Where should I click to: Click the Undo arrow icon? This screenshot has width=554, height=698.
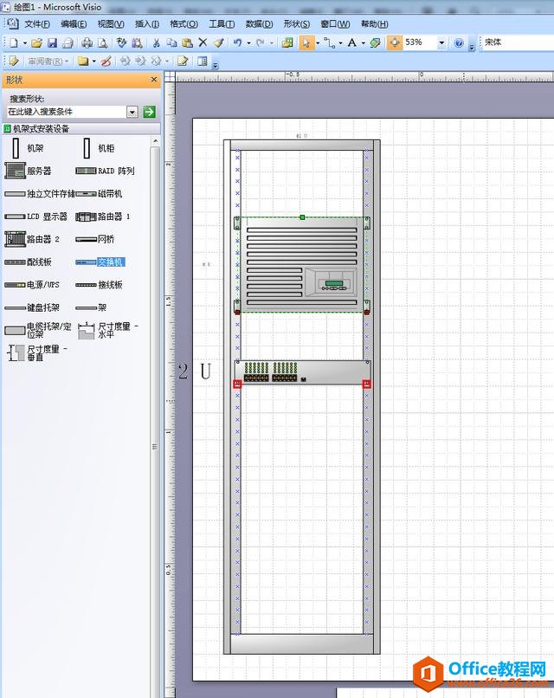click(x=236, y=42)
